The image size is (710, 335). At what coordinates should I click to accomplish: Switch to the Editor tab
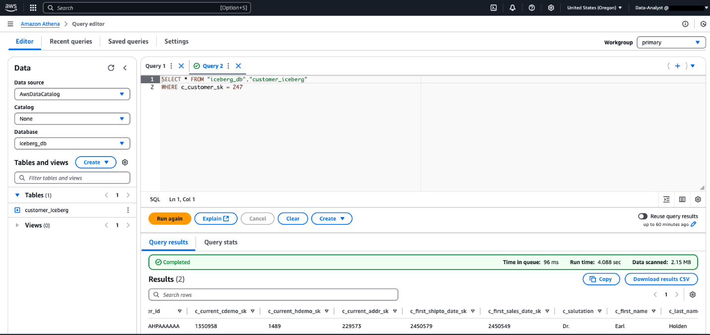pyautogui.click(x=25, y=42)
